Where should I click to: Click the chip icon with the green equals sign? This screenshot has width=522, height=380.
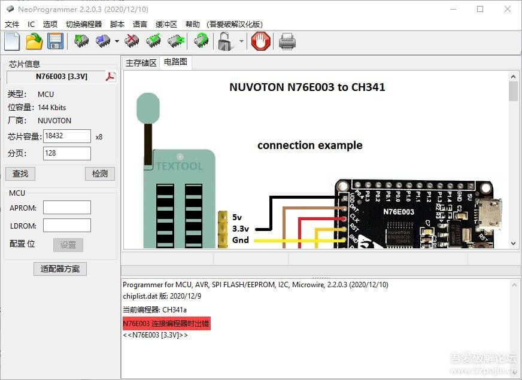[x=176, y=41]
